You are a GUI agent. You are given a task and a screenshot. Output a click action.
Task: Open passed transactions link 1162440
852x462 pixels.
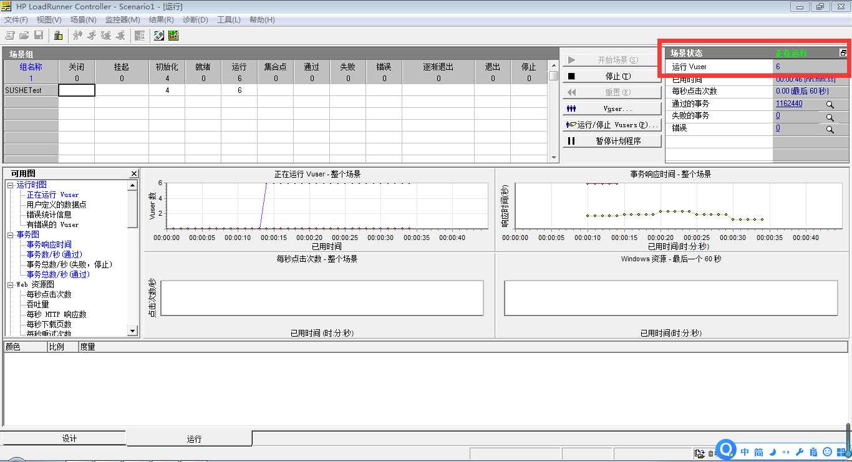tap(789, 104)
